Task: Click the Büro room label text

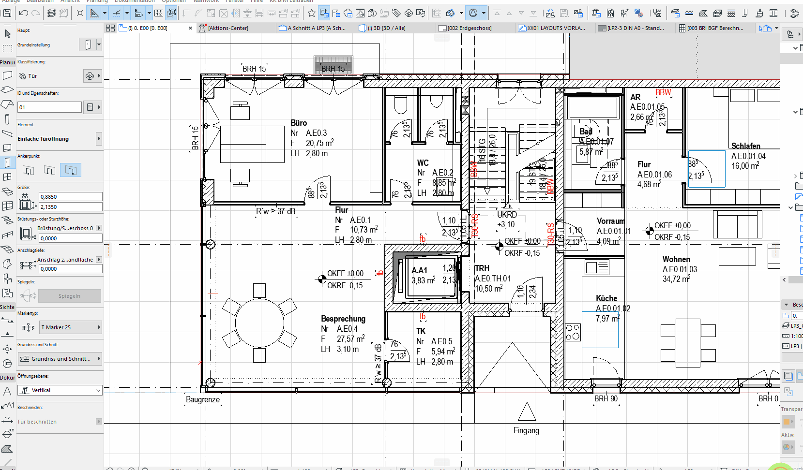Action: pyautogui.click(x=299, y=123)
